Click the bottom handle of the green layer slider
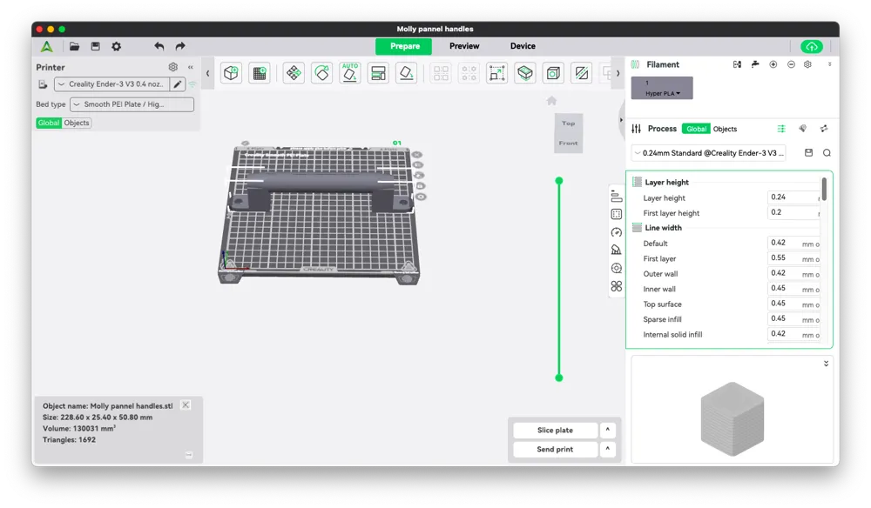Image resolution: width=871 pixels, height=508 pixels. [559, 378]
